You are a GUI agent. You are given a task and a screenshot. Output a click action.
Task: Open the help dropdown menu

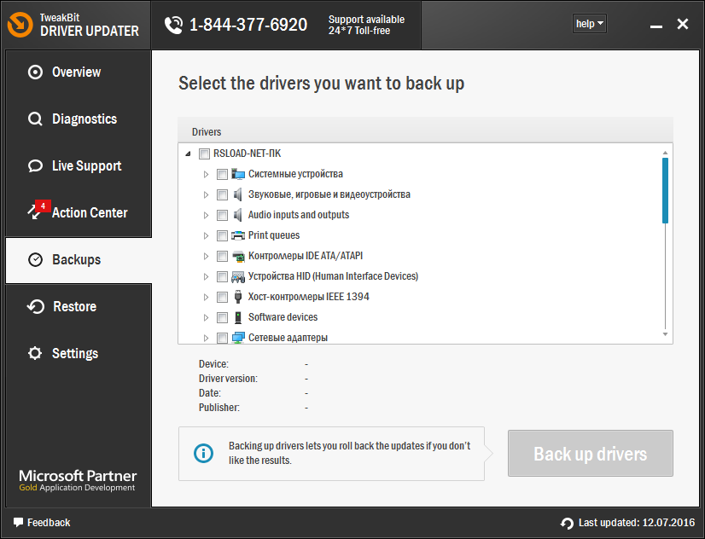pos(589,24)
